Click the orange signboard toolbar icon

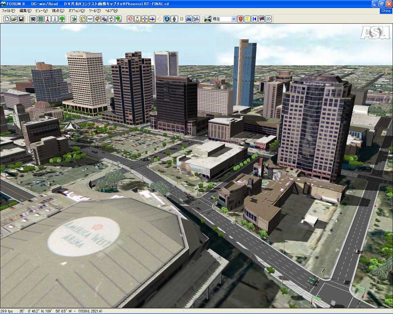click(x=97, y=19)
